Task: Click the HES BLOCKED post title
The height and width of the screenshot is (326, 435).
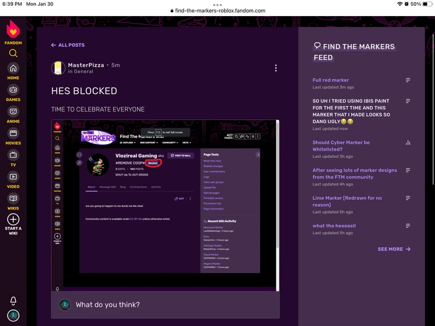Action: tap(84, 91)
